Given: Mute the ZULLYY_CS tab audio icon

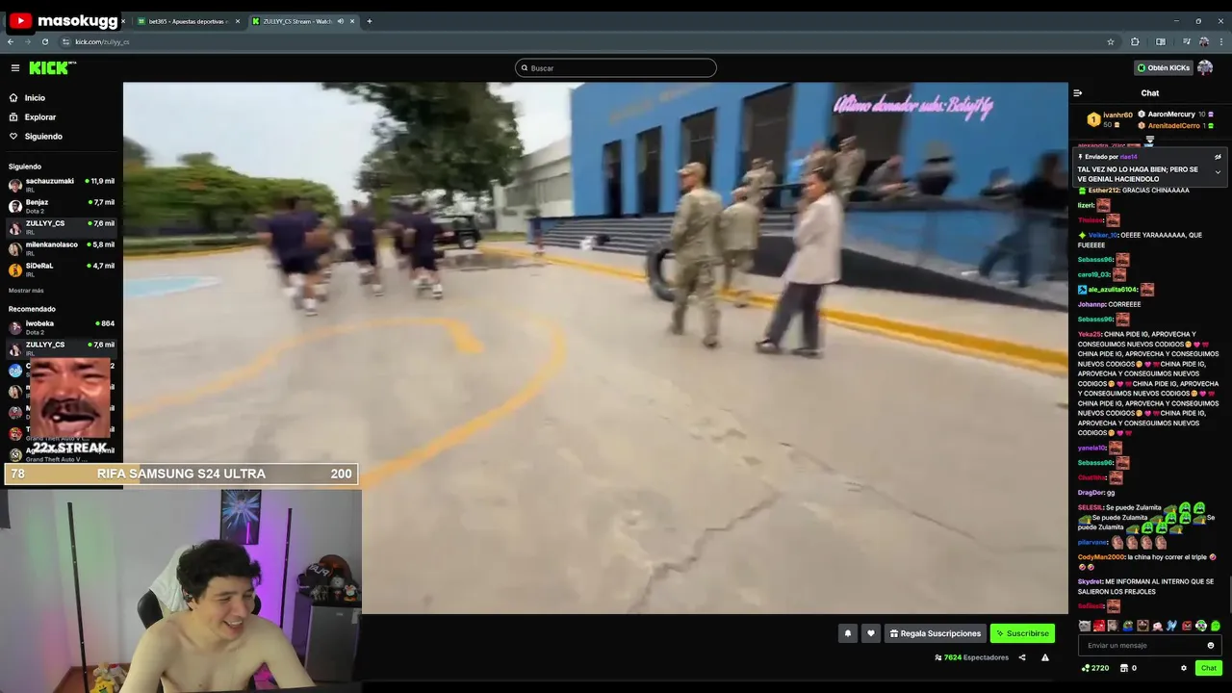Looking at the screenshot, I should 340,21.
